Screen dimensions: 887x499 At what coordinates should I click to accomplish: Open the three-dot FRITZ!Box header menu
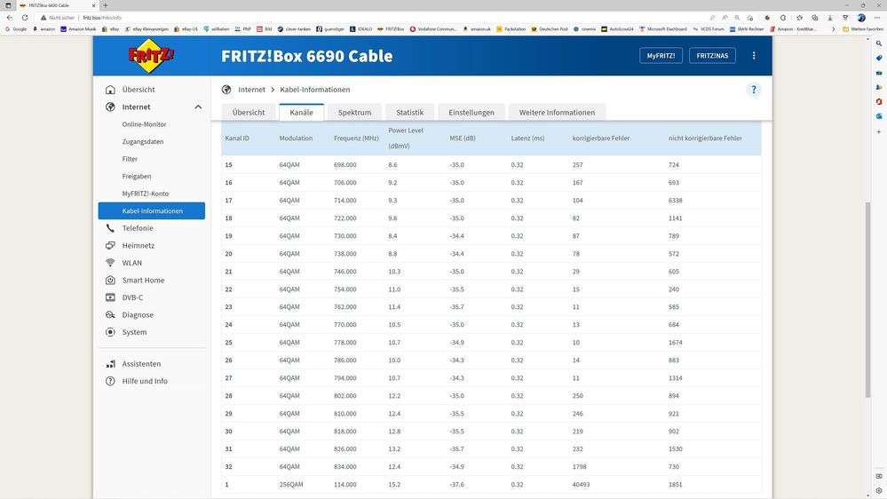pos(754,55)
